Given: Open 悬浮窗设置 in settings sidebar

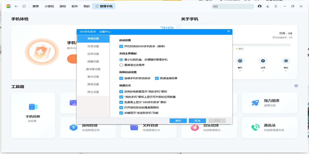Looking at the screenshot, I should click(x=93, y=69).
